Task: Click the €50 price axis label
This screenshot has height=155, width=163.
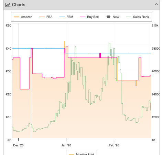Action: tap(9, 25)
